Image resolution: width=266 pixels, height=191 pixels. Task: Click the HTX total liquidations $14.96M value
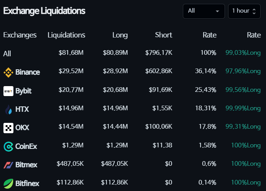[71, 108]
